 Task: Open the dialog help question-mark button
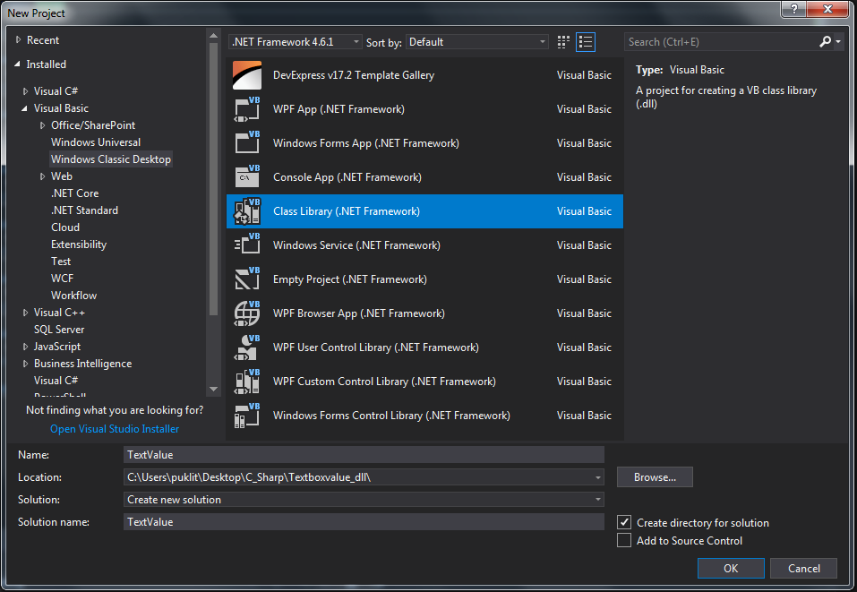pos(794,9)
